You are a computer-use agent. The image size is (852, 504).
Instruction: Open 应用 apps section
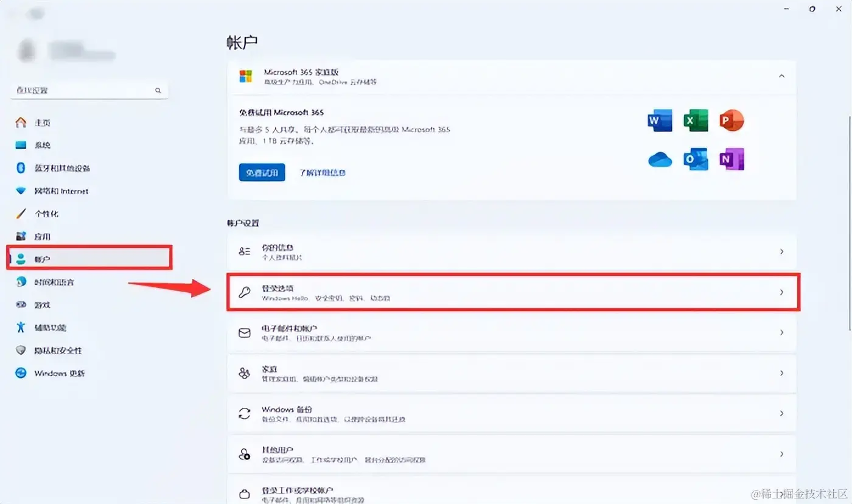click(x=42, y=237)
